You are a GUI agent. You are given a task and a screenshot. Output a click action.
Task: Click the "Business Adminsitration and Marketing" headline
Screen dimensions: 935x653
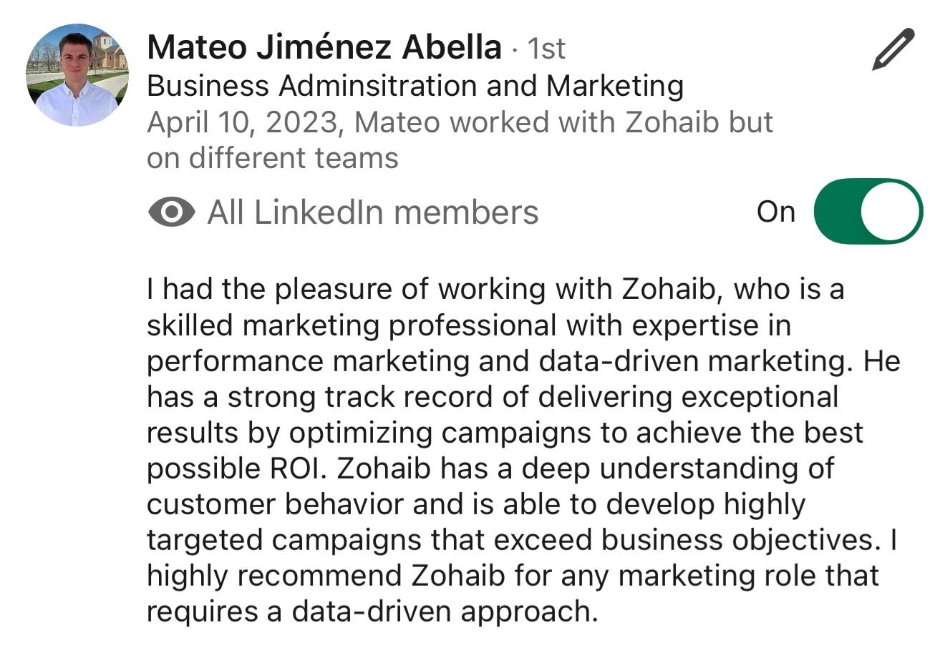point(415,87)
